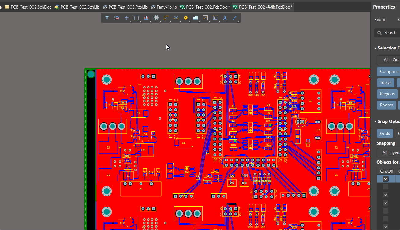Toggle the Rooms filter button
Image resolution: width=400 pixels, height=230 pixels.
[387, 105]
